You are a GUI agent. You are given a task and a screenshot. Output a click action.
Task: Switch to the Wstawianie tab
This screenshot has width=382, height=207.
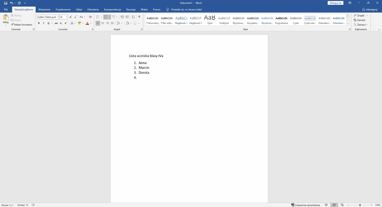[x=44, y=9]
